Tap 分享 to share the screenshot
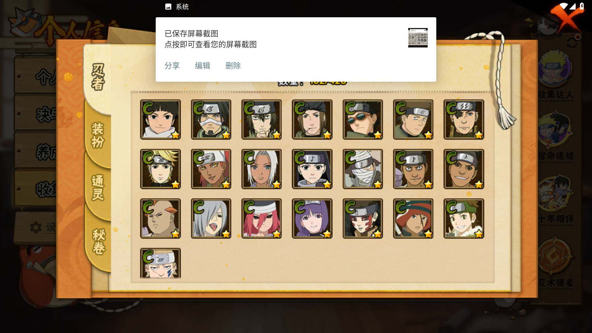The height and width of the screenshot is (333, 592). 172,66
